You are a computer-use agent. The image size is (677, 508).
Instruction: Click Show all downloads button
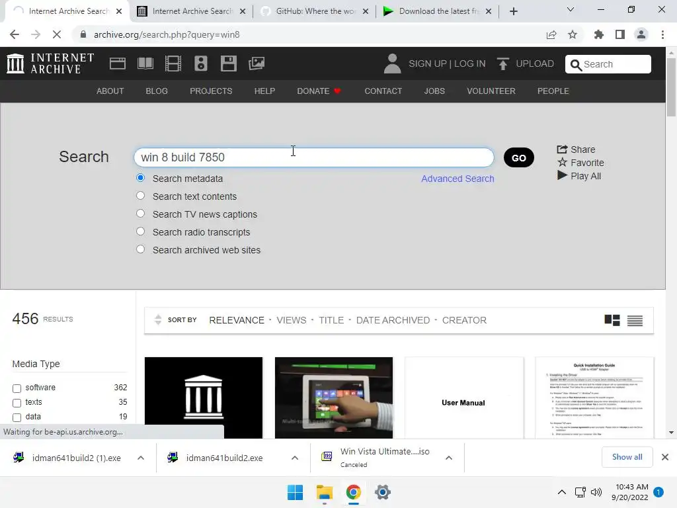tap(627, 457)
